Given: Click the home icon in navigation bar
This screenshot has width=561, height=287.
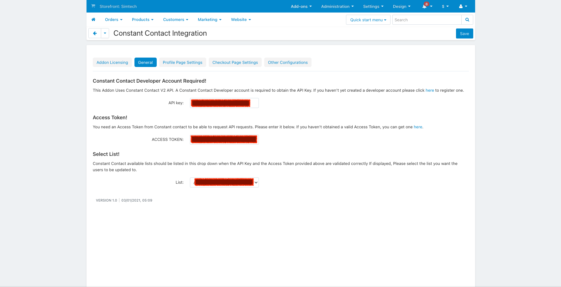Looking at the screenshot, I should tap(93, 20).
